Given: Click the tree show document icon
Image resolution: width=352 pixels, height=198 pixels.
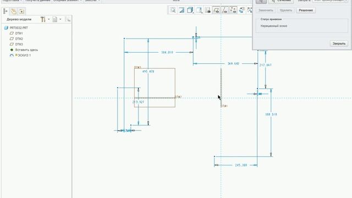Looking at the screenshot, I should pyautogui.click(x=54, y=19).
